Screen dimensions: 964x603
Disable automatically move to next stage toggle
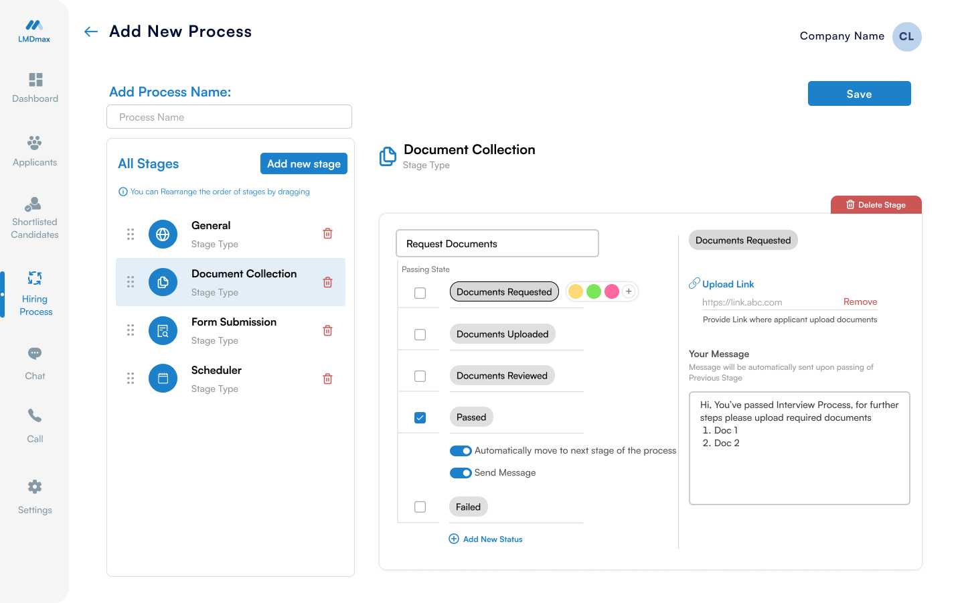pos(461,451)
